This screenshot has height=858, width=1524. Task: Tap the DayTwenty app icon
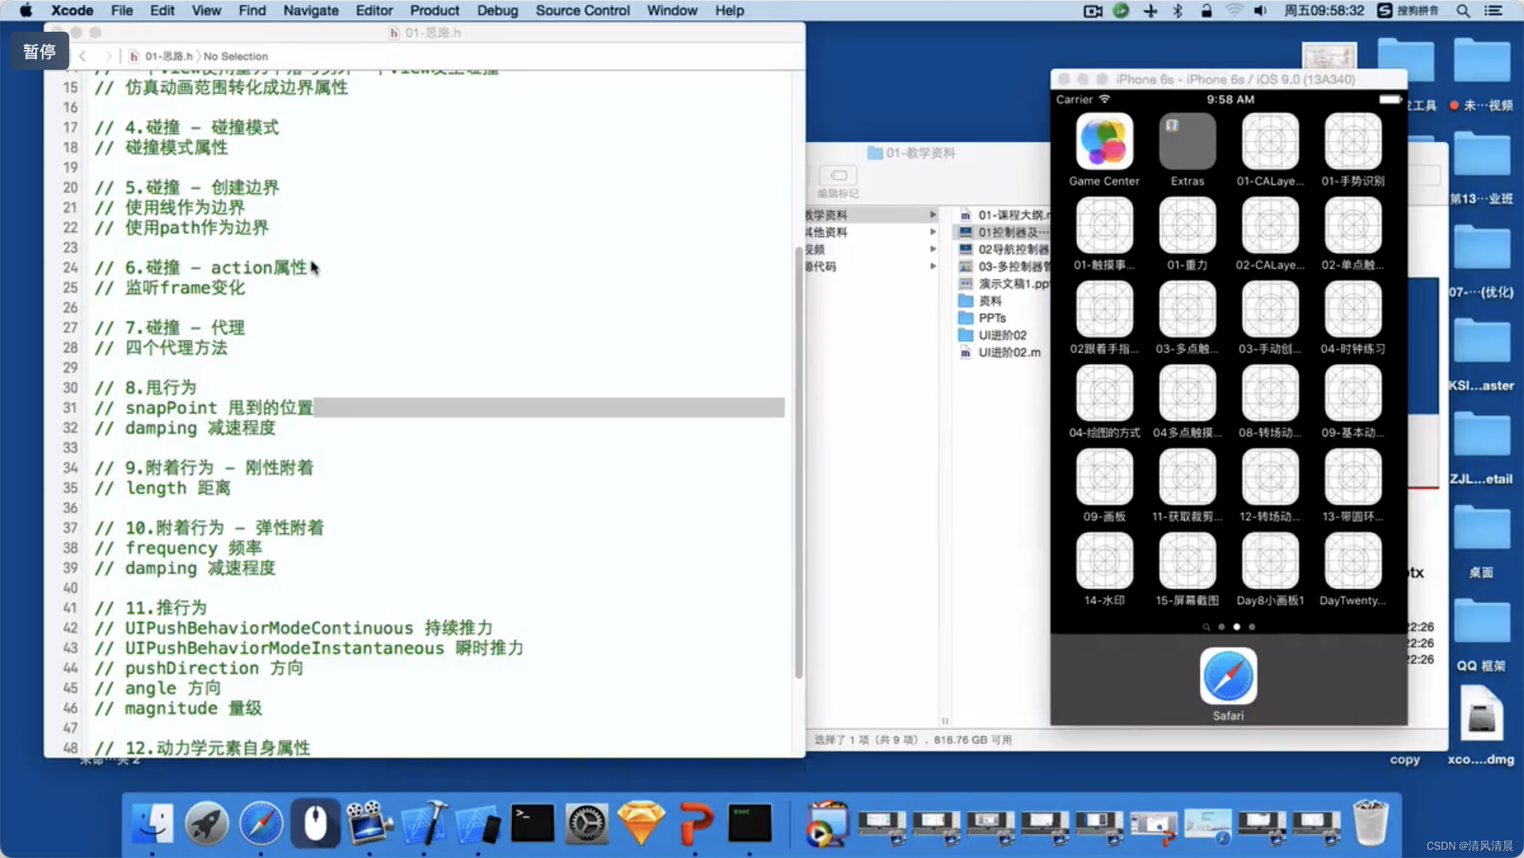1353,560
